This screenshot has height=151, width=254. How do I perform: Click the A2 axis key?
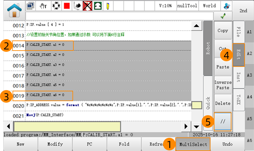pyautogui.click(x=250, y=53)
